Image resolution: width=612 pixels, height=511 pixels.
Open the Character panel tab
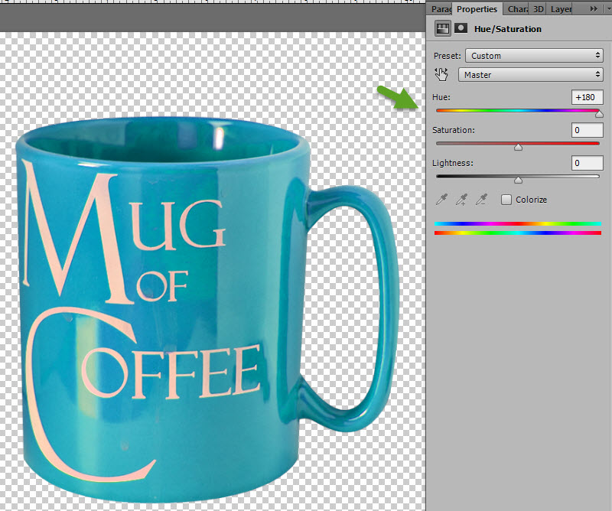[x=517, y=9]
